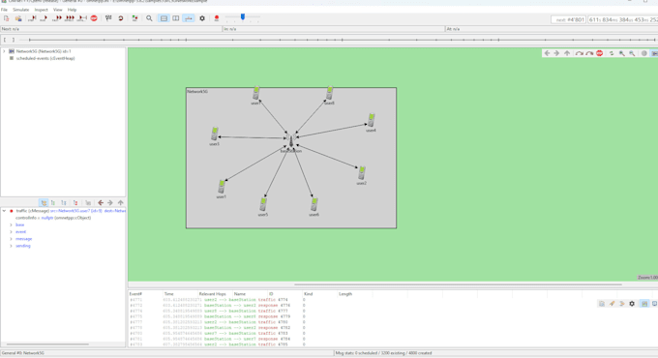The height and width of the screenshot is (358, 658).
Task: Click the object inspector back arrow
Action: [x=101, y=203]
